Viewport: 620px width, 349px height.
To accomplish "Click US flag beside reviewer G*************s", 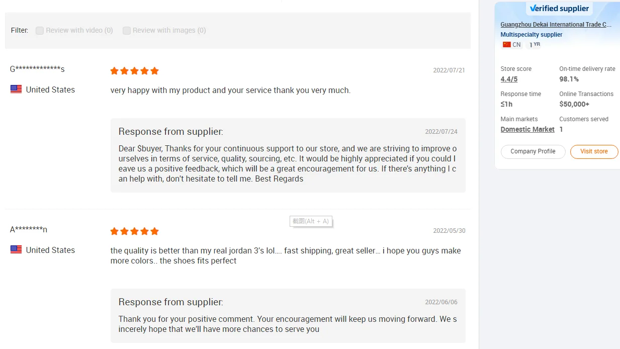I will pyautogui.click(x=16, y=90).
